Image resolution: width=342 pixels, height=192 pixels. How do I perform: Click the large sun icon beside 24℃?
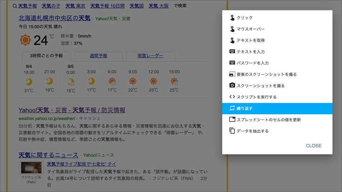point(25,40)
